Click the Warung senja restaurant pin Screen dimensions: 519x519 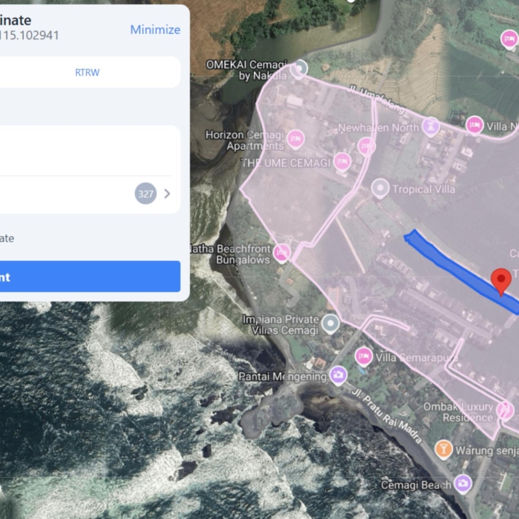pos(443,449)
